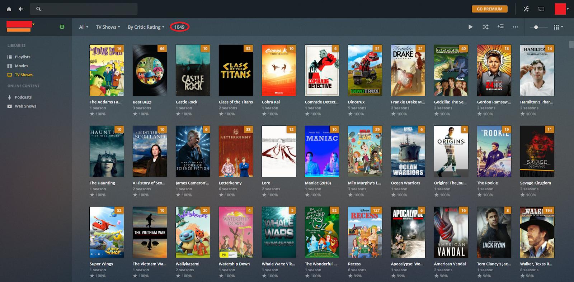574x282 pixels.
Task: Open the cast to device icon
Action: [541, 9]
